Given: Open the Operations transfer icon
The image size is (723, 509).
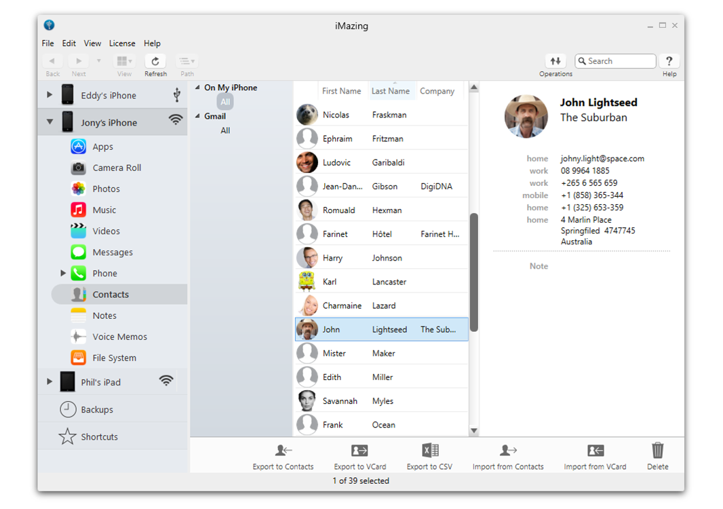Looking at the screenshot, I should [x=555, y=61].
